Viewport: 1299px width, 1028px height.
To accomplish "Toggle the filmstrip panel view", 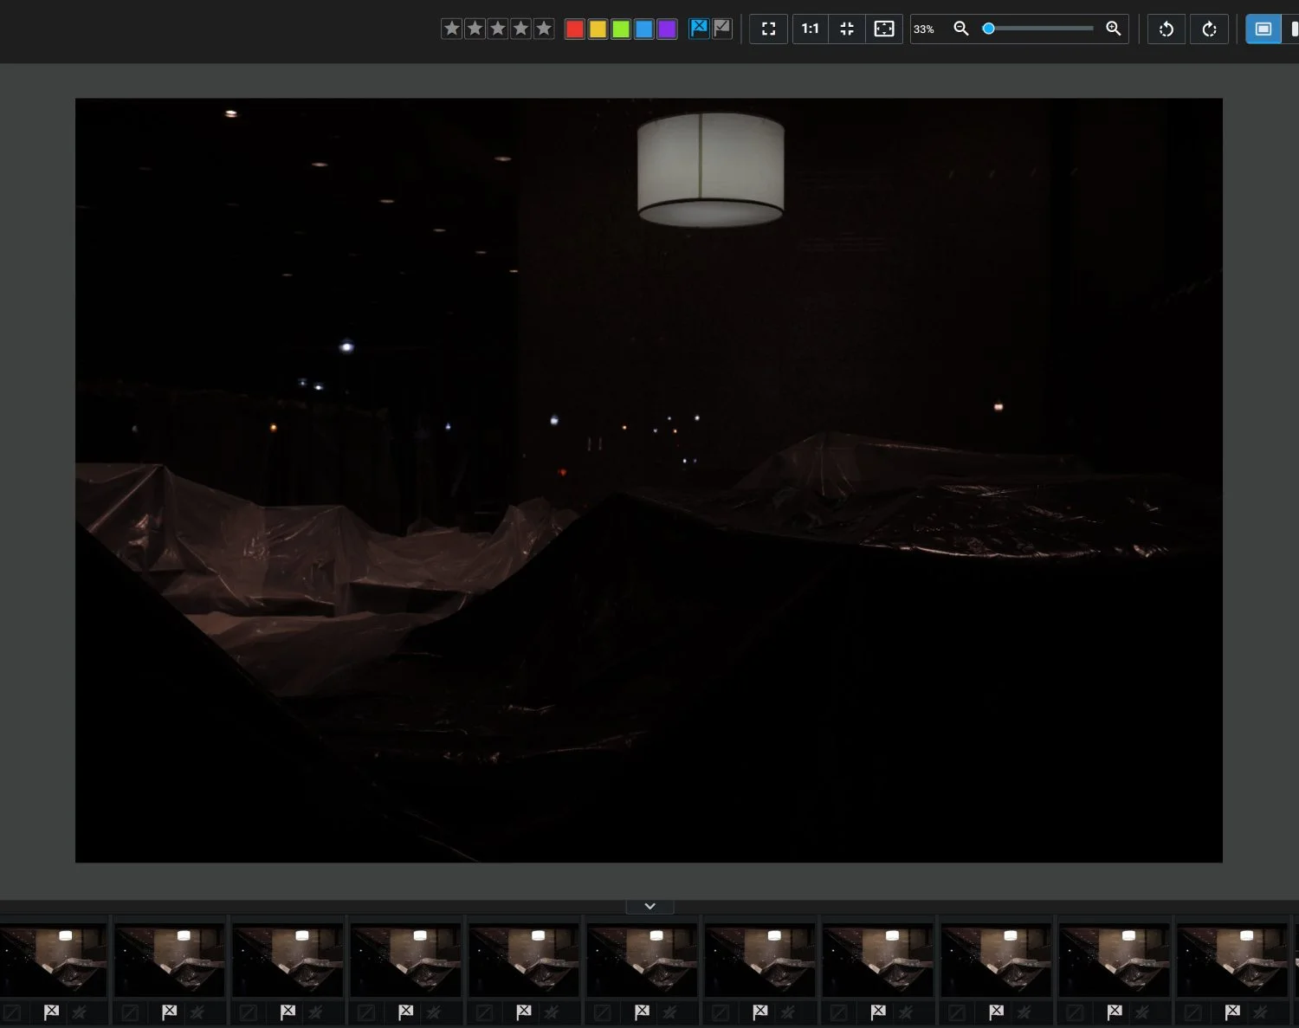I will click(x=1263, y=29).
